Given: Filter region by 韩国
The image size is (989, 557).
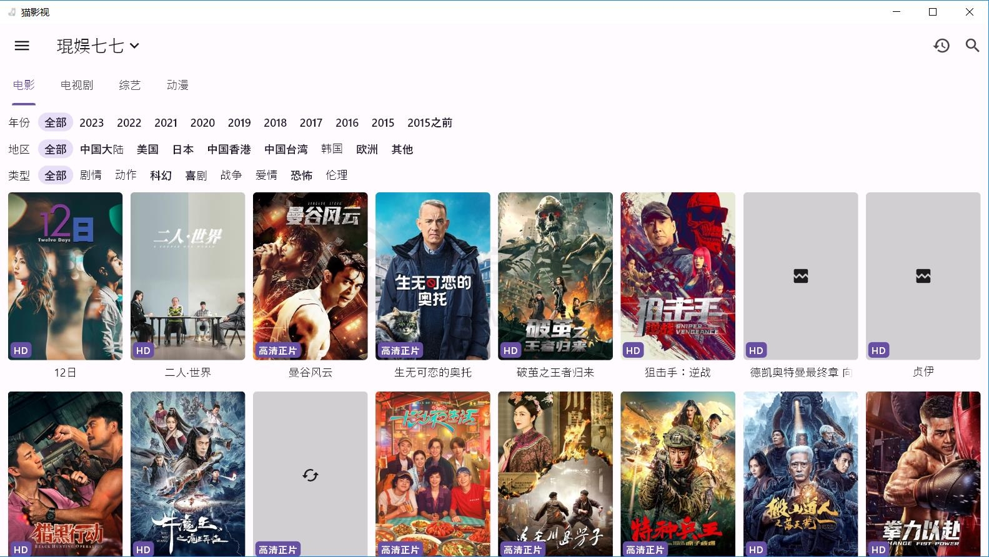Looking at the screenshot, I should tap(332, 149).
